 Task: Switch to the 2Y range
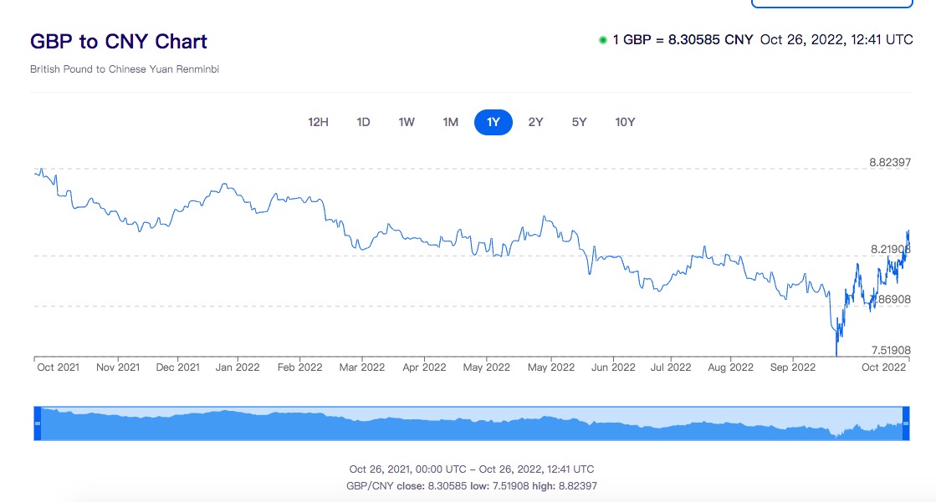(x=535, y=122)
